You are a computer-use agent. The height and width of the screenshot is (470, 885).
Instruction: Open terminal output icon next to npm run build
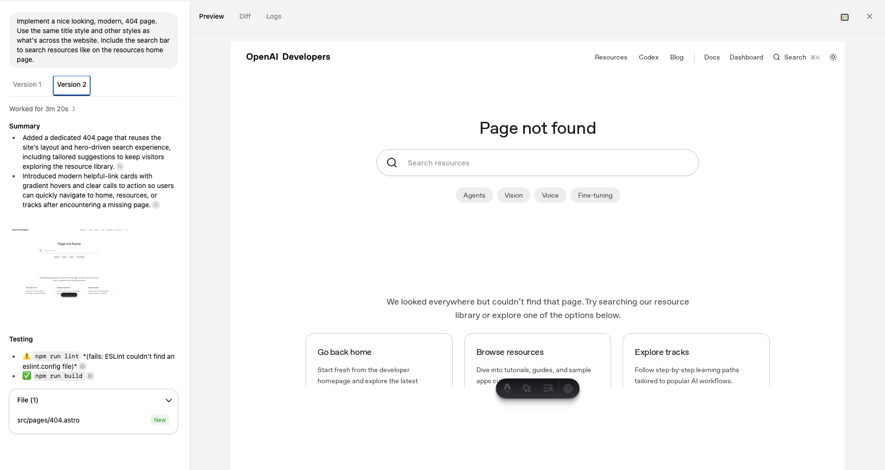(90, 376)
